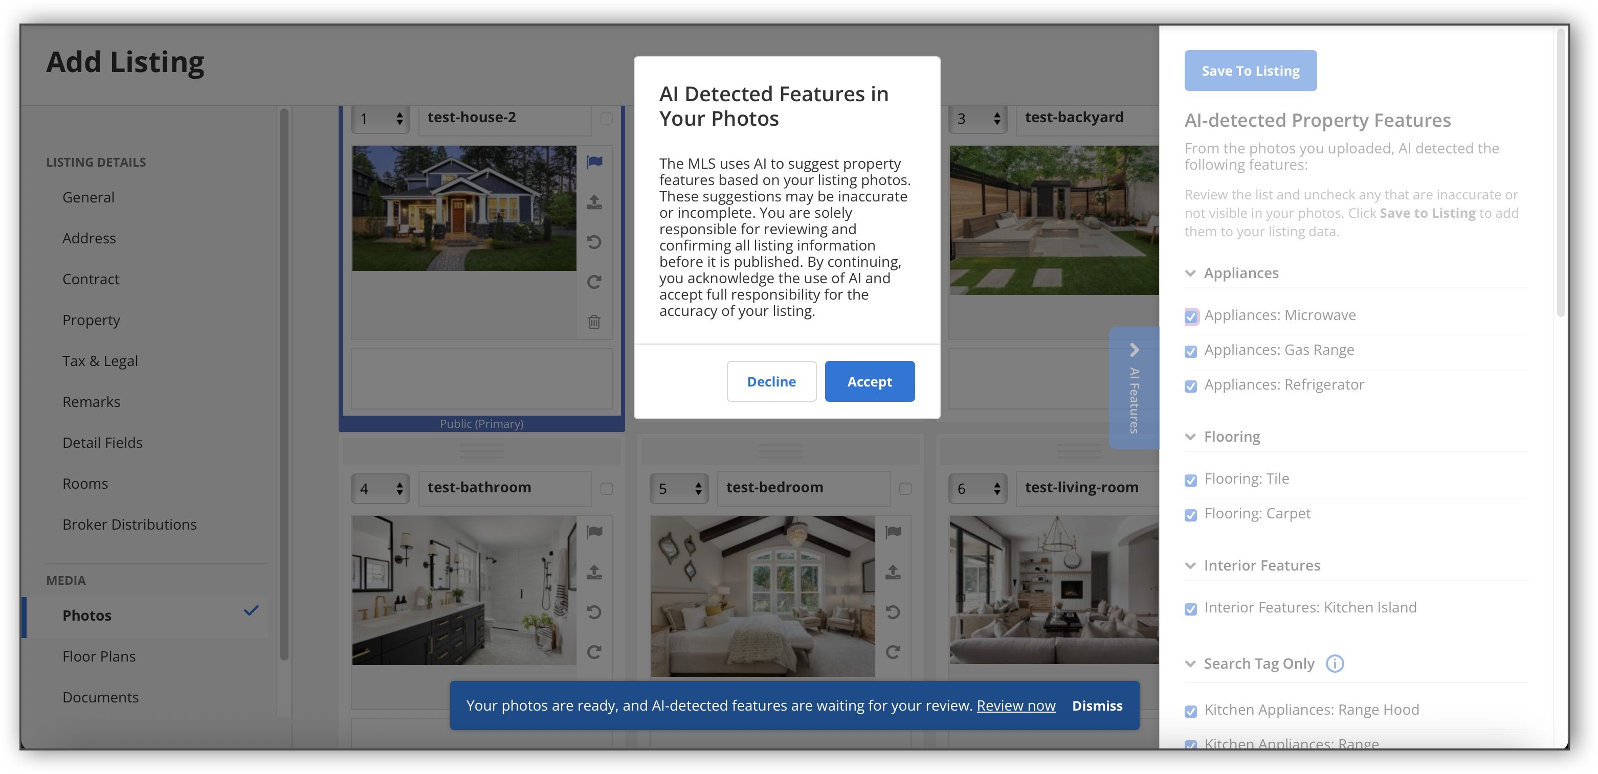Viewport: 1598px width, 774px height.
Task: Open the Remarks section in sidebar
Action: pyautogui.click(x=91, y=402)
